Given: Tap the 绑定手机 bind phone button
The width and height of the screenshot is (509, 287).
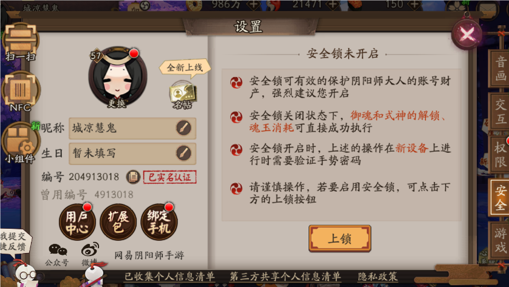Looking at the screenshot, I should coord(159,222).
